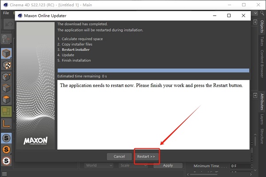Click the Attributes panel vertical scrollbar
Image resolution: width=266 pixels, height=177 pixels.
point(255,141)
